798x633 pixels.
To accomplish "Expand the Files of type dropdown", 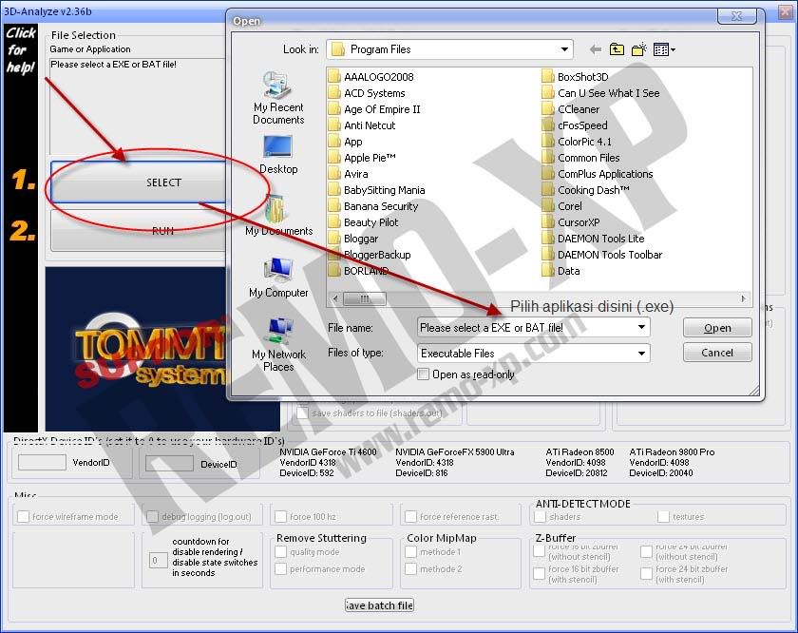I will [x=642, y=353].
